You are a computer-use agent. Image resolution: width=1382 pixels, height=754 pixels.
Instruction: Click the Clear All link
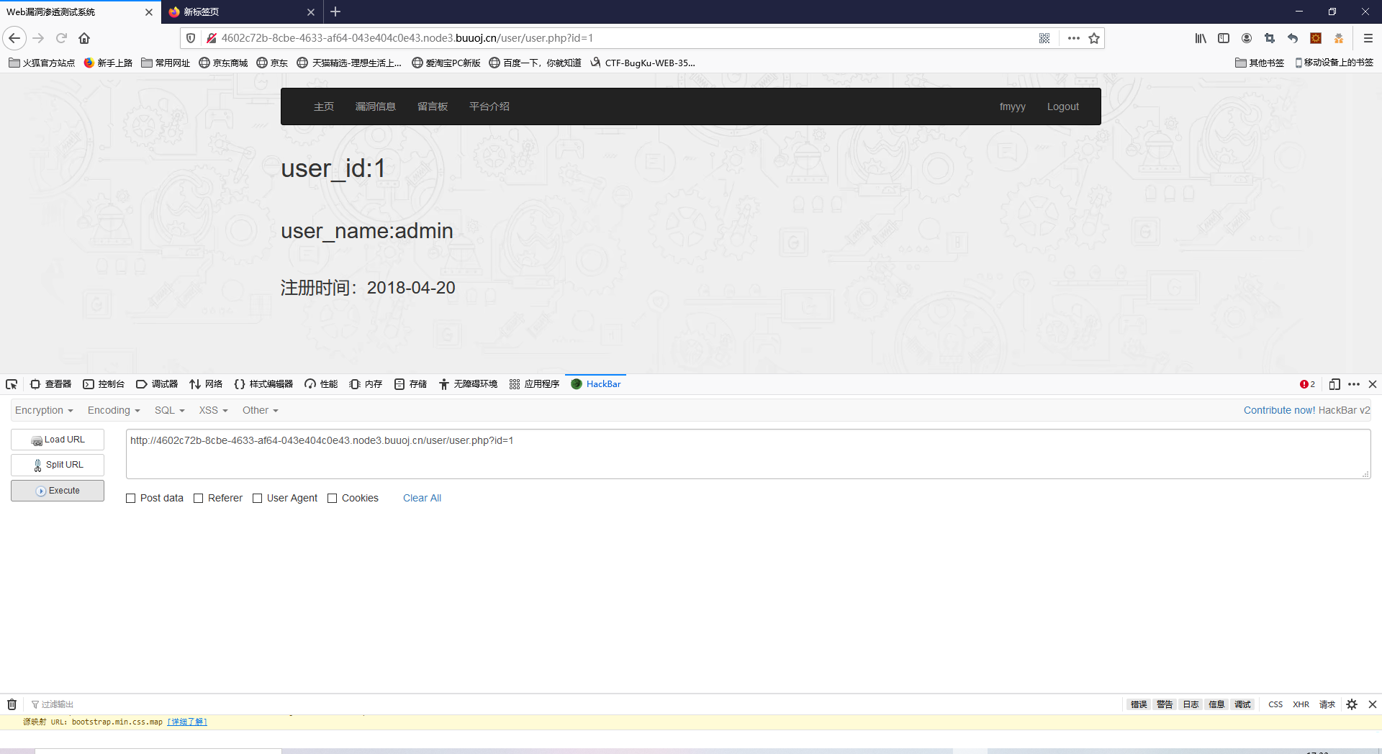pos(422,498)
